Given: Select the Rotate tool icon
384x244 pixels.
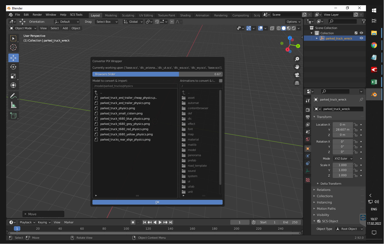Looking at the screenshot, I should tap(13, 67).
